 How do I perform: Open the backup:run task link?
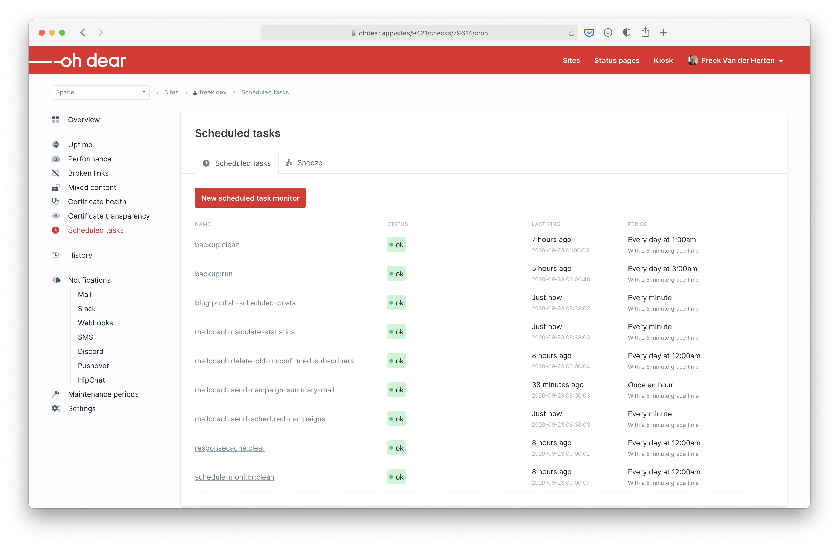tap(214, 274)
